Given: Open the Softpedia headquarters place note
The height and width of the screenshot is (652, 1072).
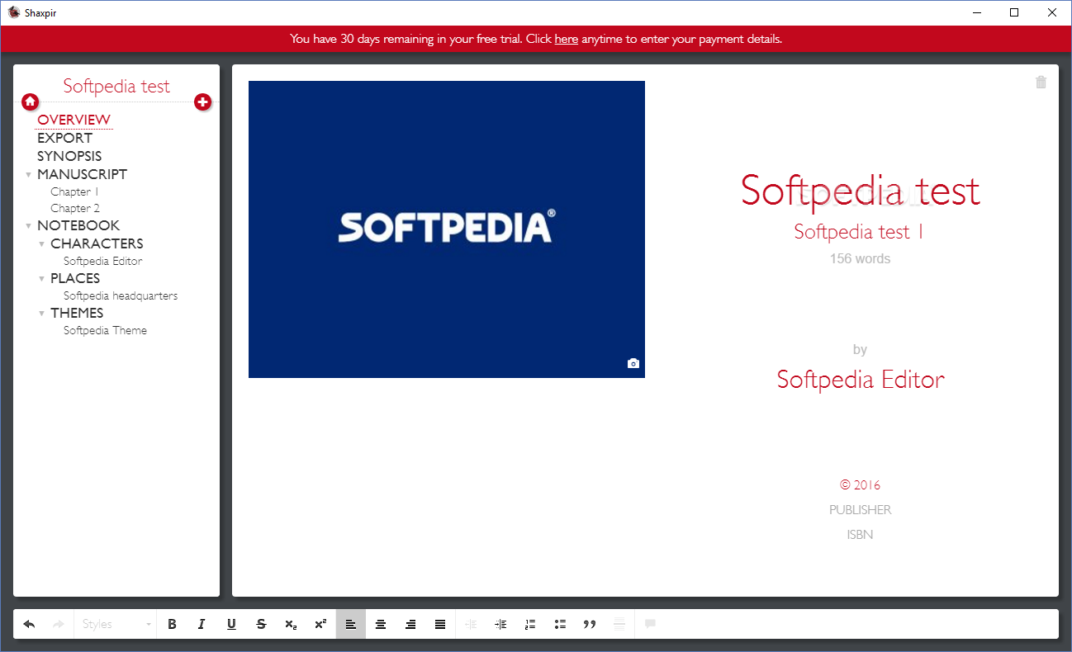Looking at the screenshot, I should point(121,295).
